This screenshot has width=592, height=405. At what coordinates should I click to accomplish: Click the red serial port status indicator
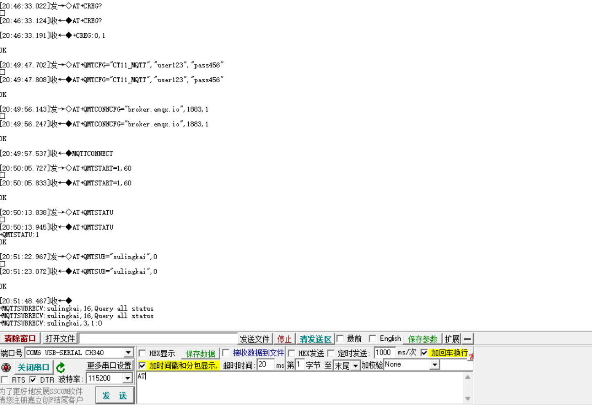coord(6,367)
